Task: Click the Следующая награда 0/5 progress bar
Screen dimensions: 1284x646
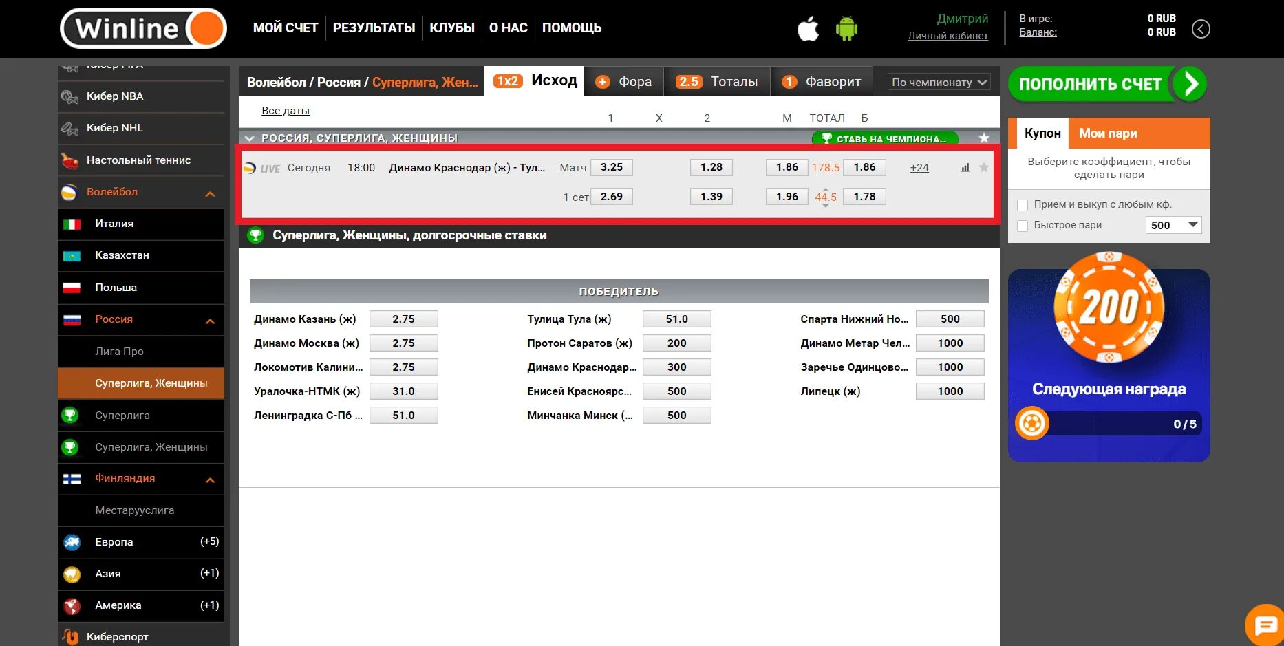Action: point(1109,424)
